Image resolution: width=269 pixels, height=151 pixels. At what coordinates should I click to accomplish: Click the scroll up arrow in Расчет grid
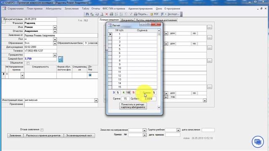[x=159, y=31]
